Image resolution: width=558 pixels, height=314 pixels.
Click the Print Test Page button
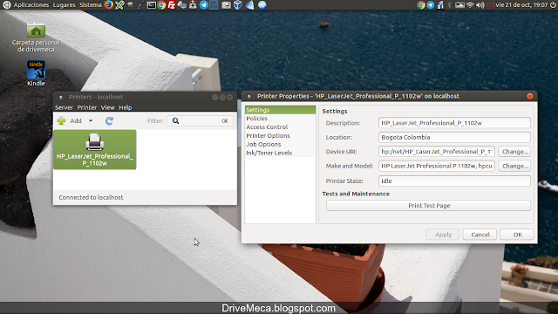(x=428, y=206)
